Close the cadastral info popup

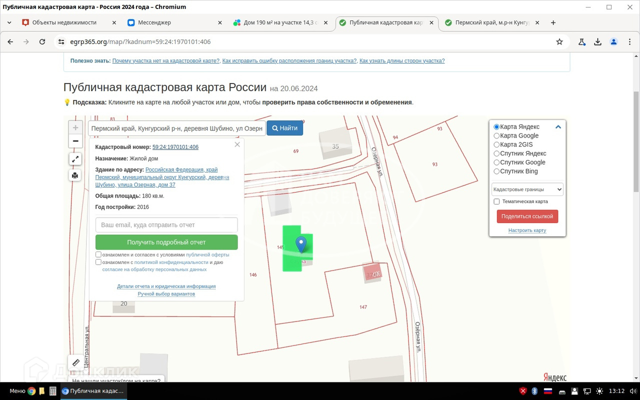pos(237,144)
